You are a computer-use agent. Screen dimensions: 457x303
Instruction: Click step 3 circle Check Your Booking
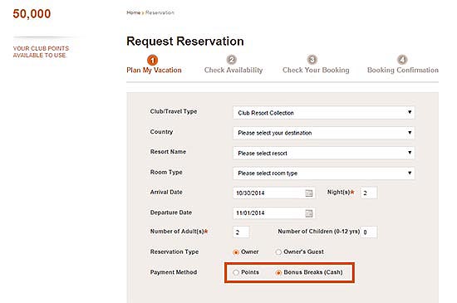pyautogui.click(x=312, y=60)
